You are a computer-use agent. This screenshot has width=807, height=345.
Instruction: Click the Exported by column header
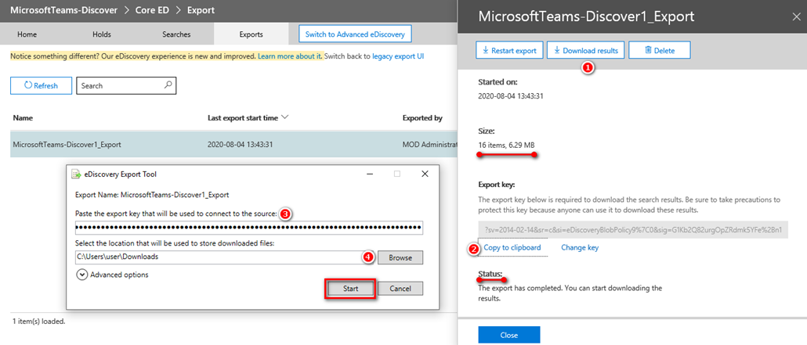pyautogui.click(x=422, y=118)
